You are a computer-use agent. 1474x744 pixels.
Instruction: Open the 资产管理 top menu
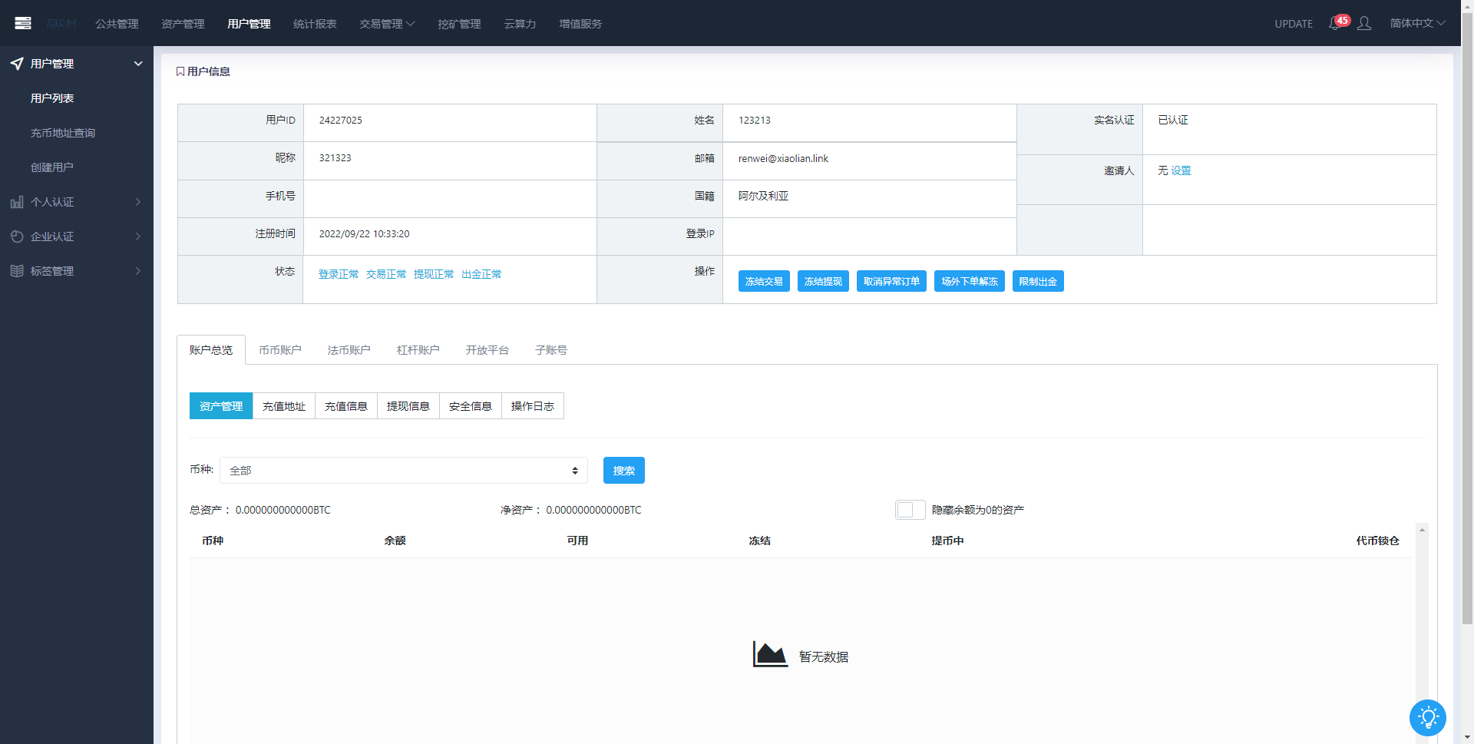tap(183, 24)
